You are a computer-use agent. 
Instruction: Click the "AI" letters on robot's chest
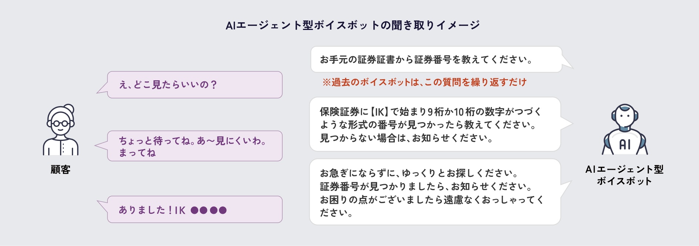tap(625, 144)
